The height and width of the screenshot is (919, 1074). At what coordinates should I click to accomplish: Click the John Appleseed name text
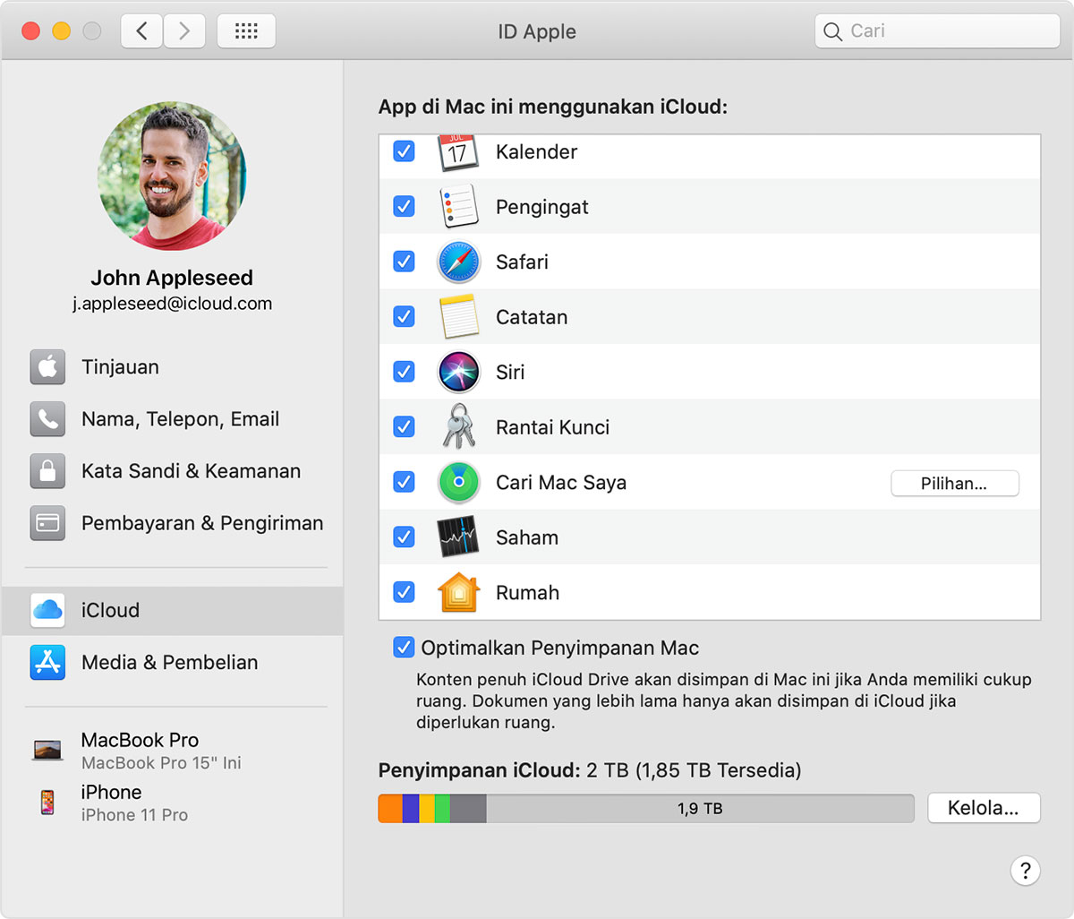(x=172, y=278)
